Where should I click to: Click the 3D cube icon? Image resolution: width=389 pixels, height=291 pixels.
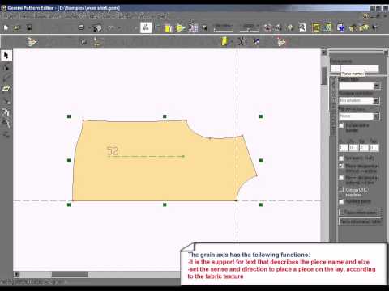(97, 28)
